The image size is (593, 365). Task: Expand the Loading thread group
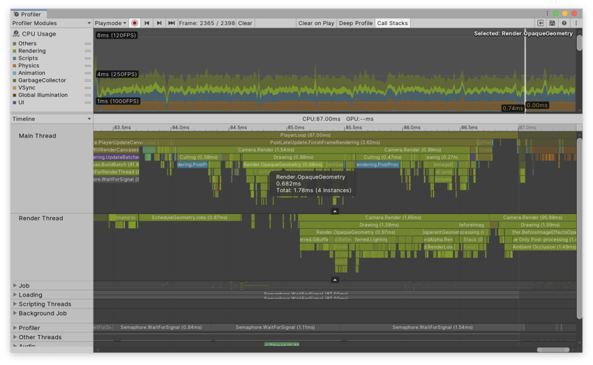point(15,295)
